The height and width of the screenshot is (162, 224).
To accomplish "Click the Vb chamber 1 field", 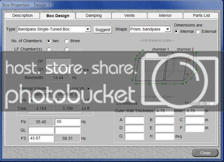I will point(41,100).
